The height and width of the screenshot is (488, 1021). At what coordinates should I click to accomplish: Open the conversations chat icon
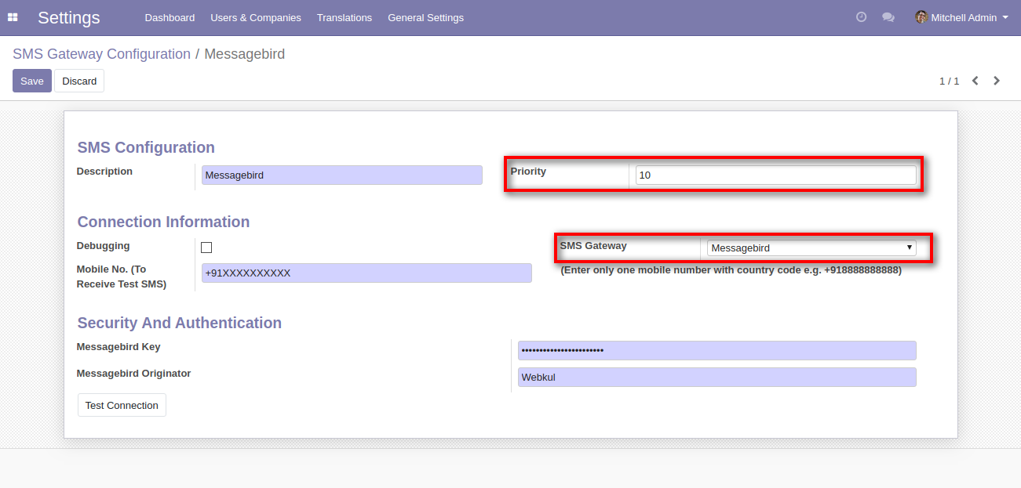coord(888,17)
